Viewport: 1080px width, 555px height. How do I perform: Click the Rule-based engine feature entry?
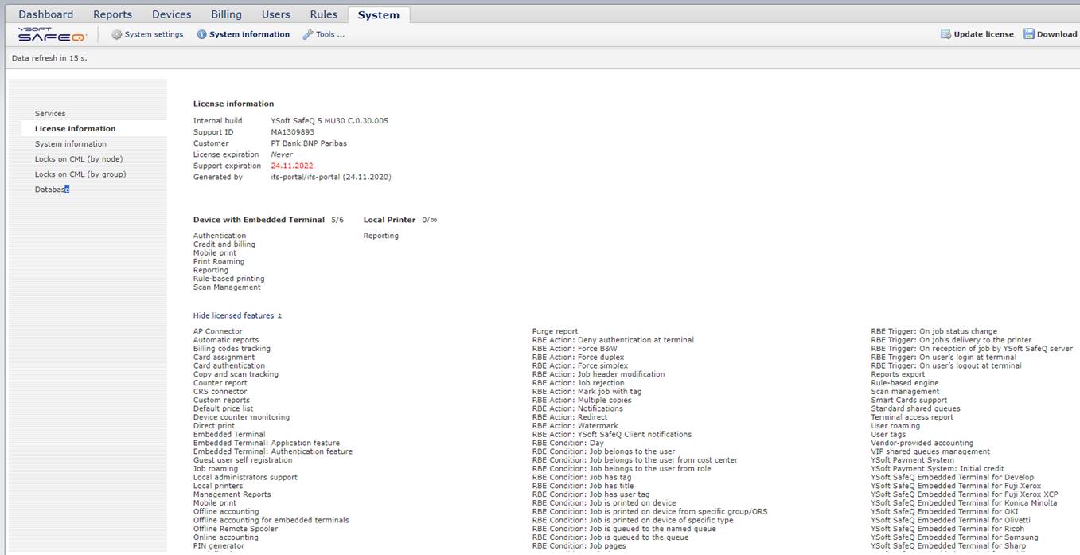click(x=905, y=383)
